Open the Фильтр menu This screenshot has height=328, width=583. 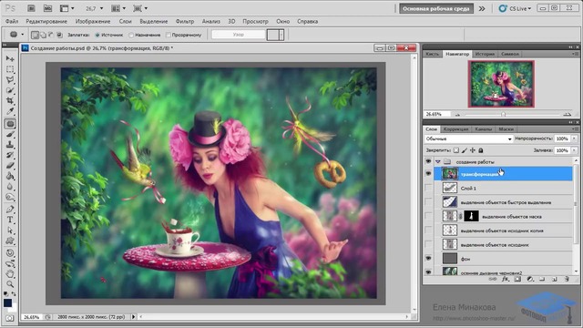(185, 21)
